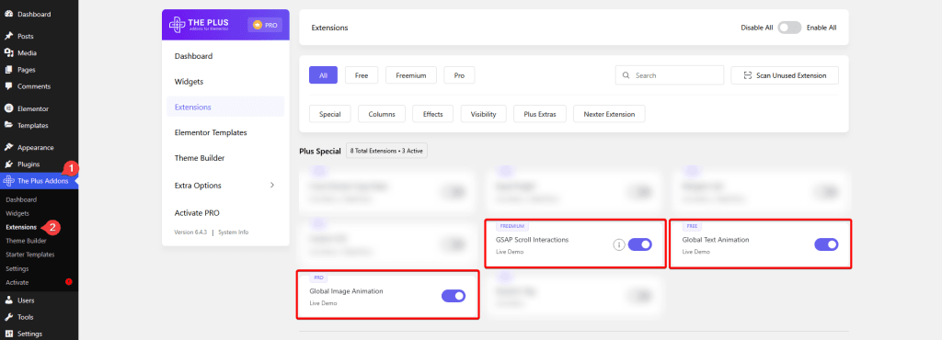The height and width of the screenshot is (340, 942).
Task: Click the Appearance brush icon
Action: click(8, 148)
